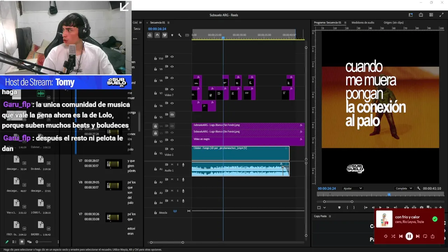Open Completa playback resolution dropdown
448x252 pixels.
click(x=404, y=188)
